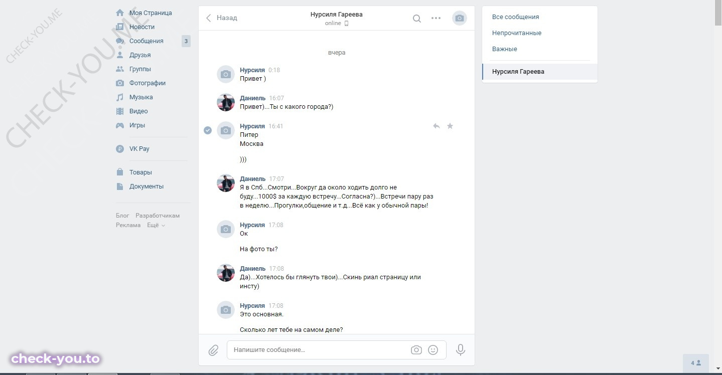
Task: Open VK Pay ruble icon
Action: (x=120, y=148)
